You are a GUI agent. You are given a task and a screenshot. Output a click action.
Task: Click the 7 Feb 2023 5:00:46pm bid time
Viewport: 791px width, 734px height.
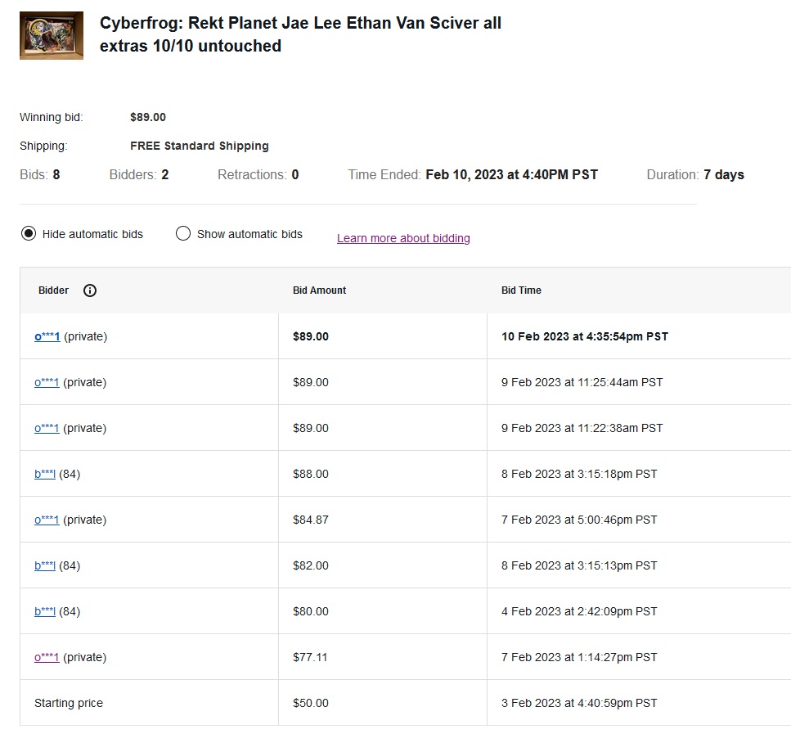click(579, 520)
